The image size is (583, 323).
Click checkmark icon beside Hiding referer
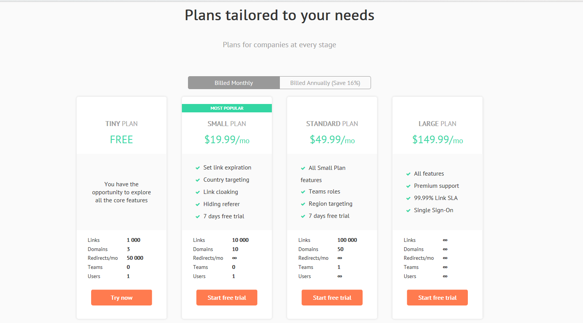(198, 205)
